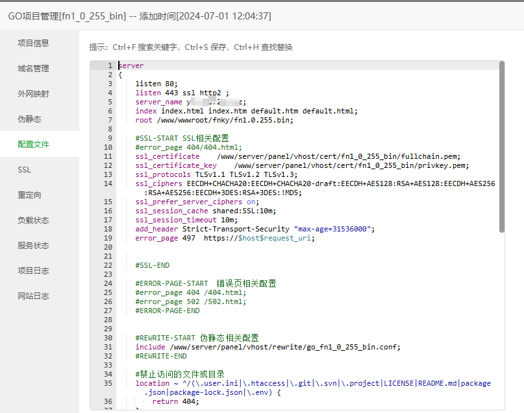Click ssl_protocols TLSv1.1 line
524x413 pixels.
[216, 174]
